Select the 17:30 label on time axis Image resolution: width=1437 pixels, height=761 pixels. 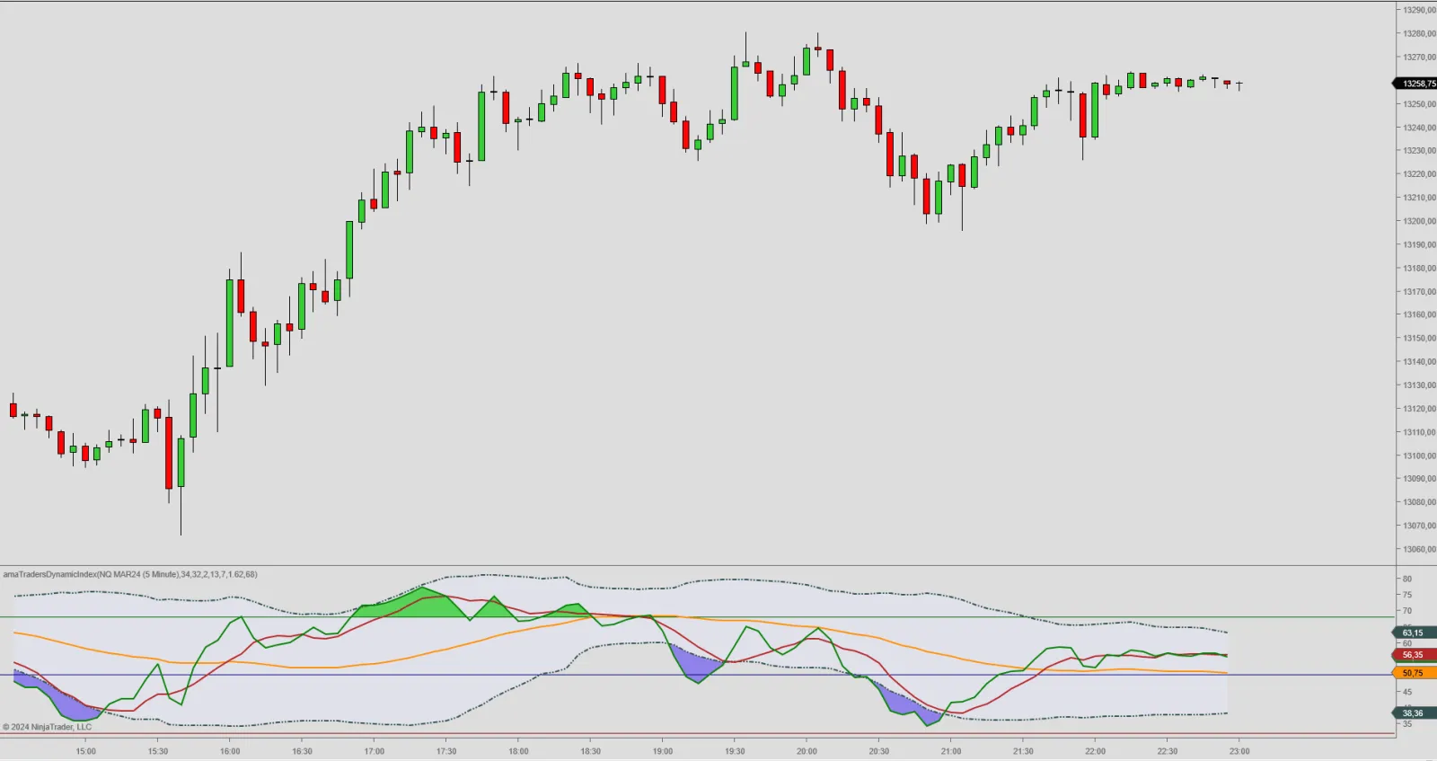pyautogui.click(x=446, y=751)
